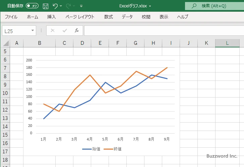Click the 始値 legend entry

coord(91,149)
